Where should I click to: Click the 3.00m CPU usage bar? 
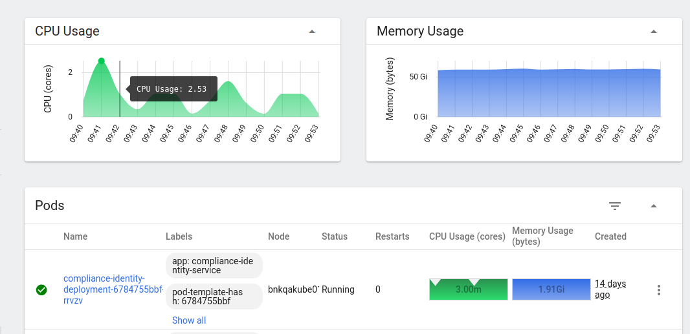[x=468, y=289]
